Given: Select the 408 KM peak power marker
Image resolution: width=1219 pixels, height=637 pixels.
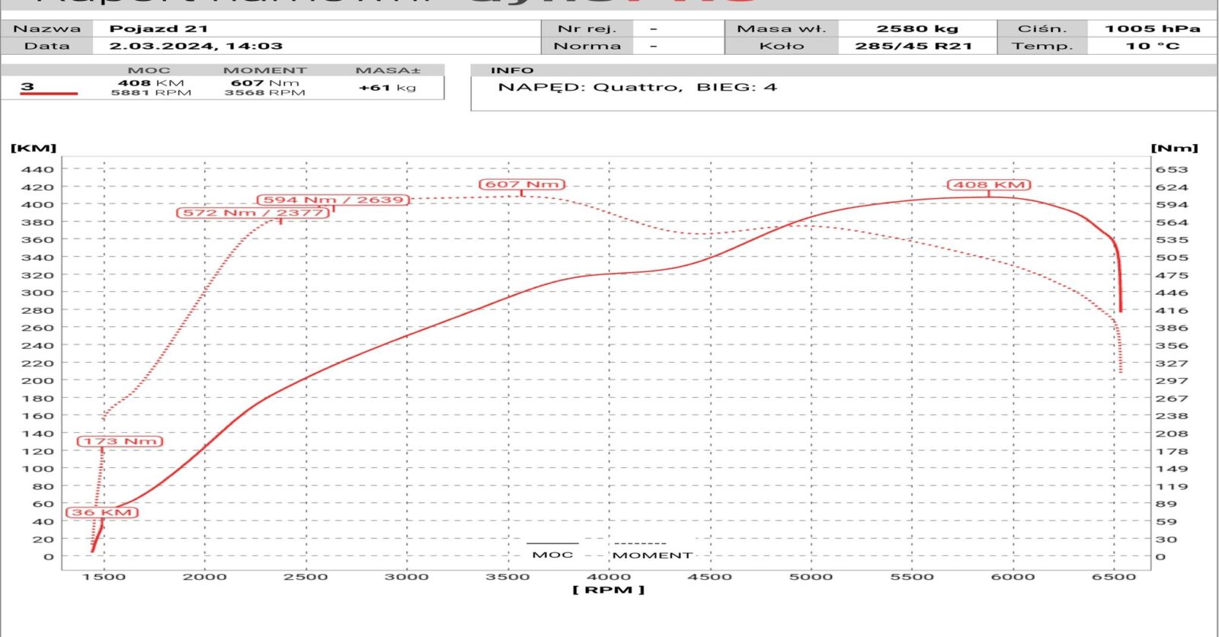Looking at the screenshot, I should tap(989, 185).
